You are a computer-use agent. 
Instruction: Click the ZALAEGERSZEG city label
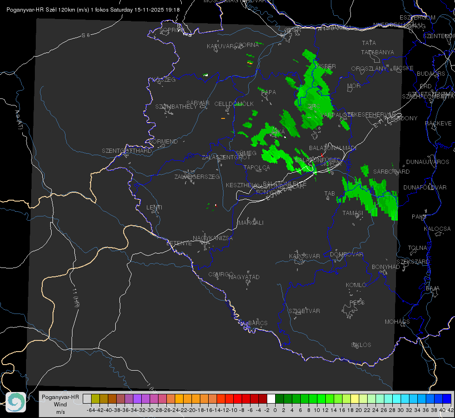197,176
